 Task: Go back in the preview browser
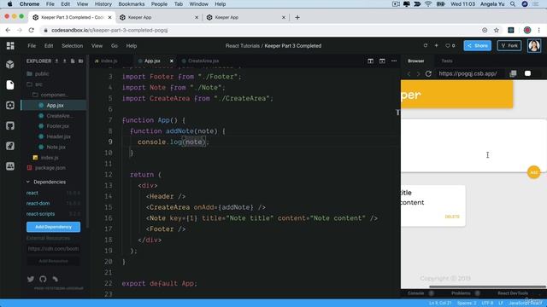[409, 73]
